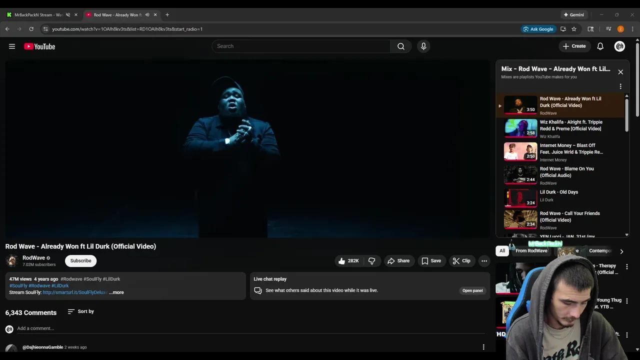
Task: Dislike the video with thumbs down
Action: [x=372, y=261]
